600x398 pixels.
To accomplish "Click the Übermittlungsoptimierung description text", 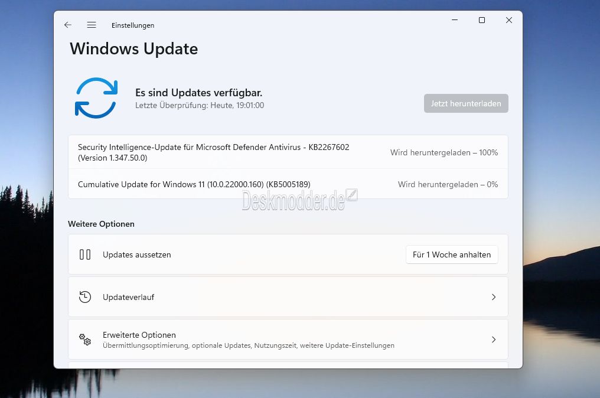I will pyautogui.click(x=249, y=345).
